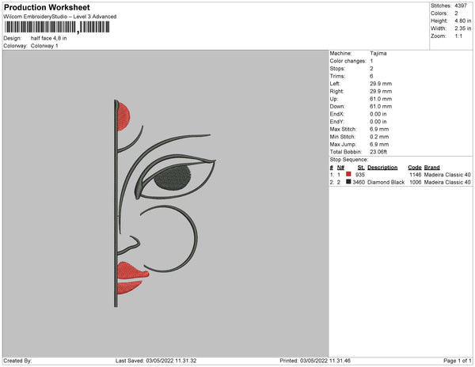Click Madeira Classic 40 brand in row 2
This screenshot has height=367, width=475.
coord(447,183)
